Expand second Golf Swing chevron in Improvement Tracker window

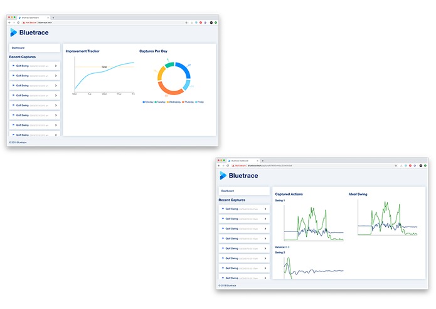tap(56, 76)
